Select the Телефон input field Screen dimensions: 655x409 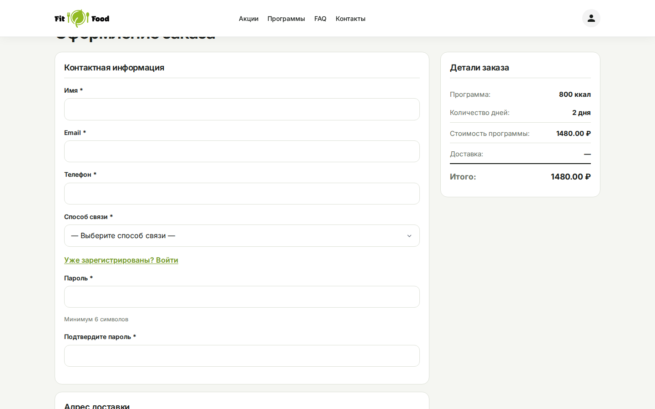point(242,194)
